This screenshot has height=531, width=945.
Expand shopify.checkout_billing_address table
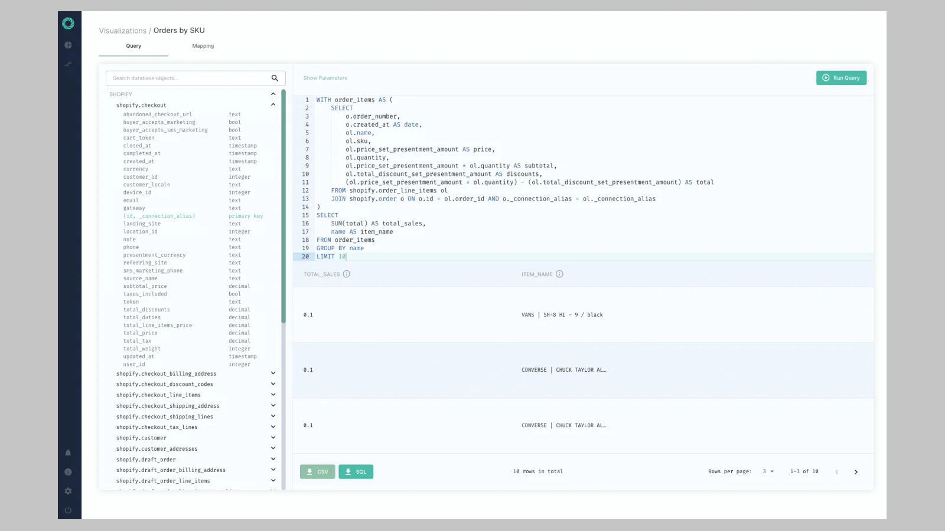(273, 373)
